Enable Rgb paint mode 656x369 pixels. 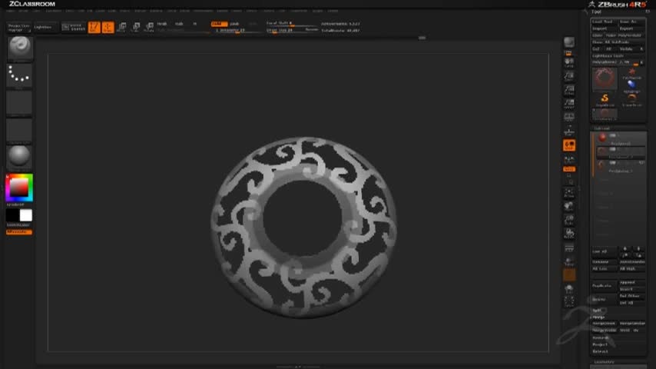pos(179,24)
